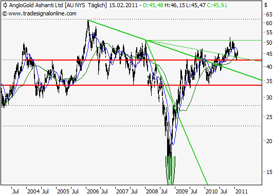
Task: Click the [AU NYS Täglich] symbol label
Action: [85, 5]
